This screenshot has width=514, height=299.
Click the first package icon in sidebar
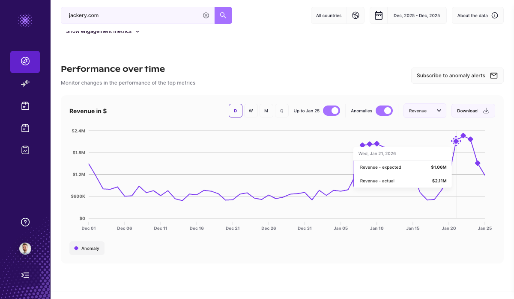click(25, 106)
